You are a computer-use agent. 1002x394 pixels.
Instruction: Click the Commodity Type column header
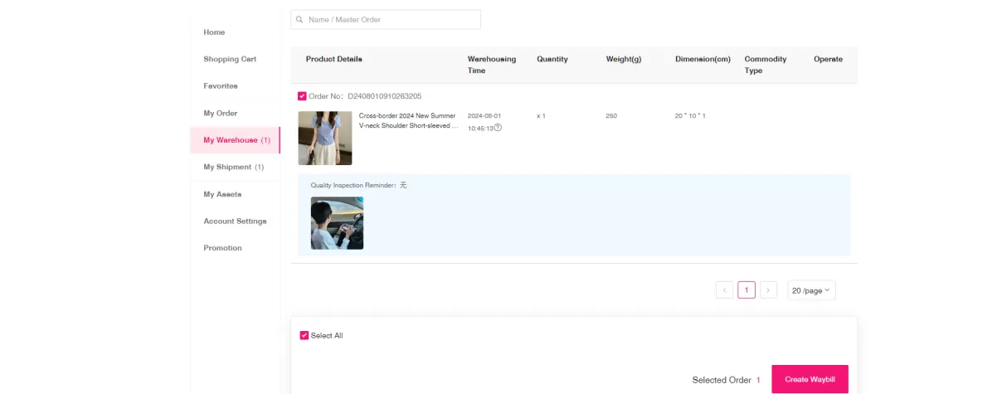(x=766, y=65)
